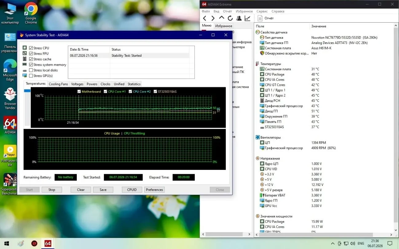The image size is (399, 249).
Task: Open the notification center icon
Action: (x=390, y=243)
